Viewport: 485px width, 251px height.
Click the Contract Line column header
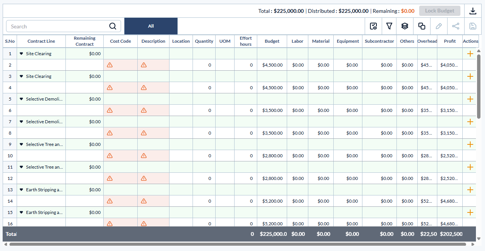tap(41, 41)
